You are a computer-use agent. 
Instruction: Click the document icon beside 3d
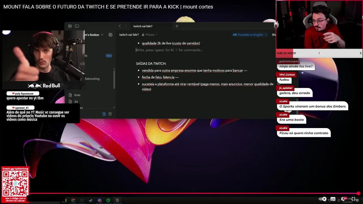tap(70, 101)
